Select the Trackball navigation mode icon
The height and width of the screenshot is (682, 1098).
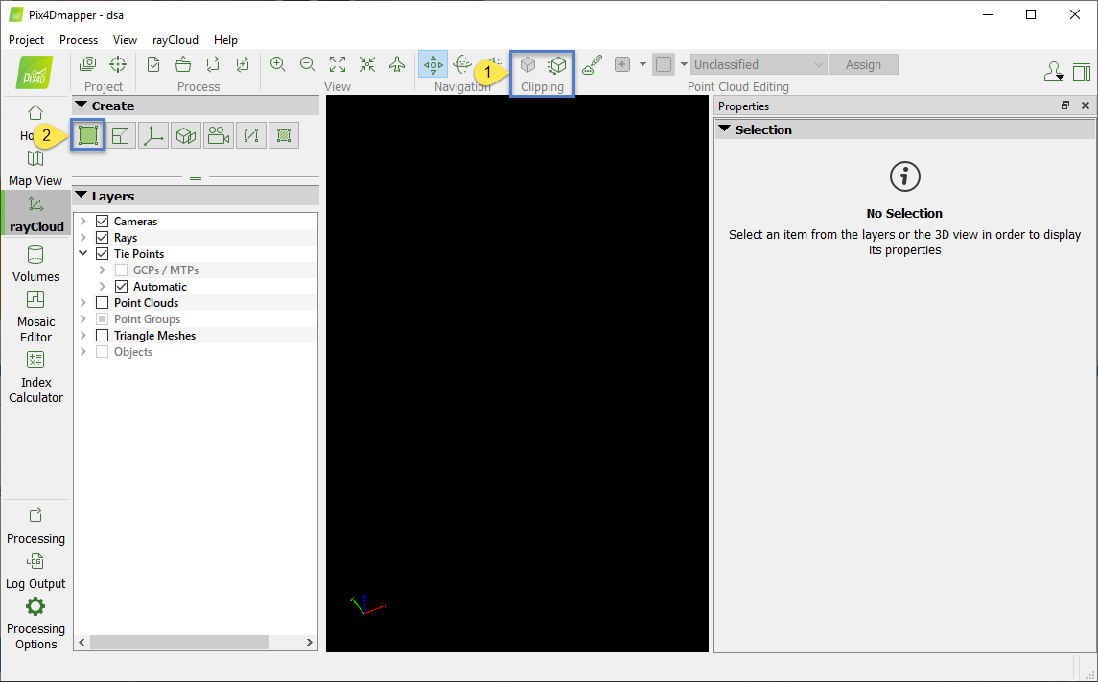click(x=462, y=64)
